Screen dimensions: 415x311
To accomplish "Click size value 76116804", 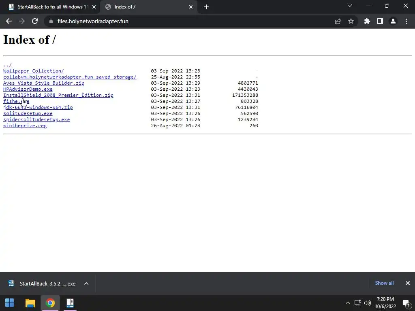I will tap(246, 107).
